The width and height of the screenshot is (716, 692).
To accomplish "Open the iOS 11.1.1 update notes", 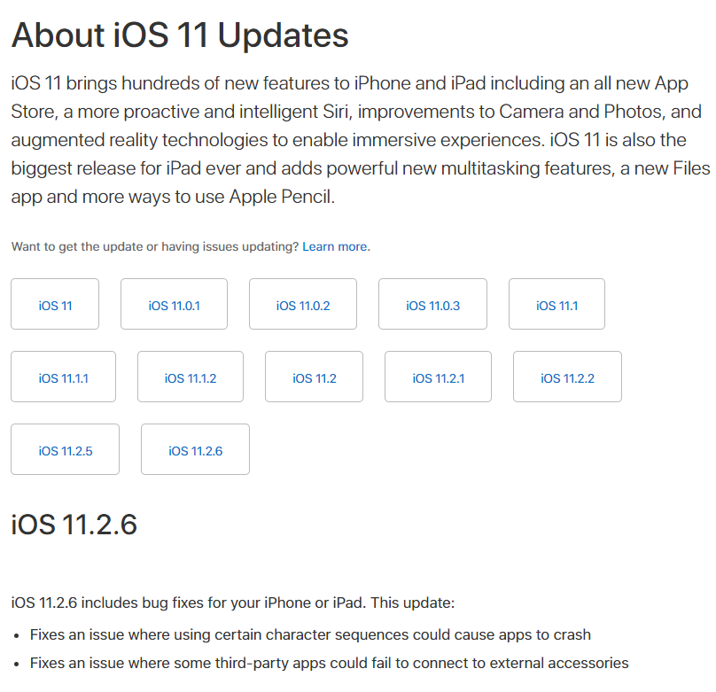I will point(64,377).
